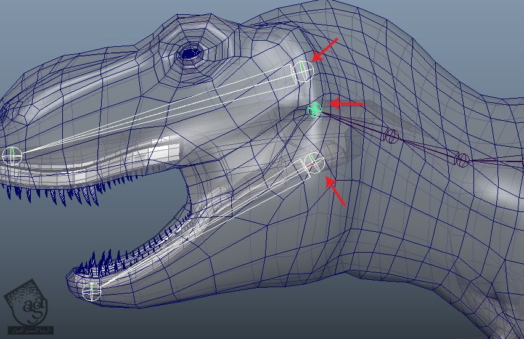
Task: Select the green highlighted head joint
Action: pos(314,110)
